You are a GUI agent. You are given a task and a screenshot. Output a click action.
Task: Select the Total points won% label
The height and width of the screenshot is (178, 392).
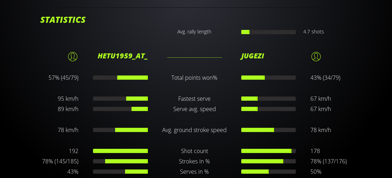194,78
